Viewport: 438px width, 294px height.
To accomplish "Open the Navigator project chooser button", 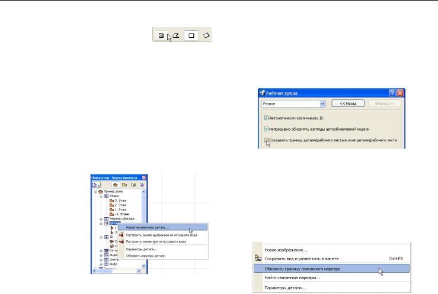I will pyautogui.click(x=96, y=185).
